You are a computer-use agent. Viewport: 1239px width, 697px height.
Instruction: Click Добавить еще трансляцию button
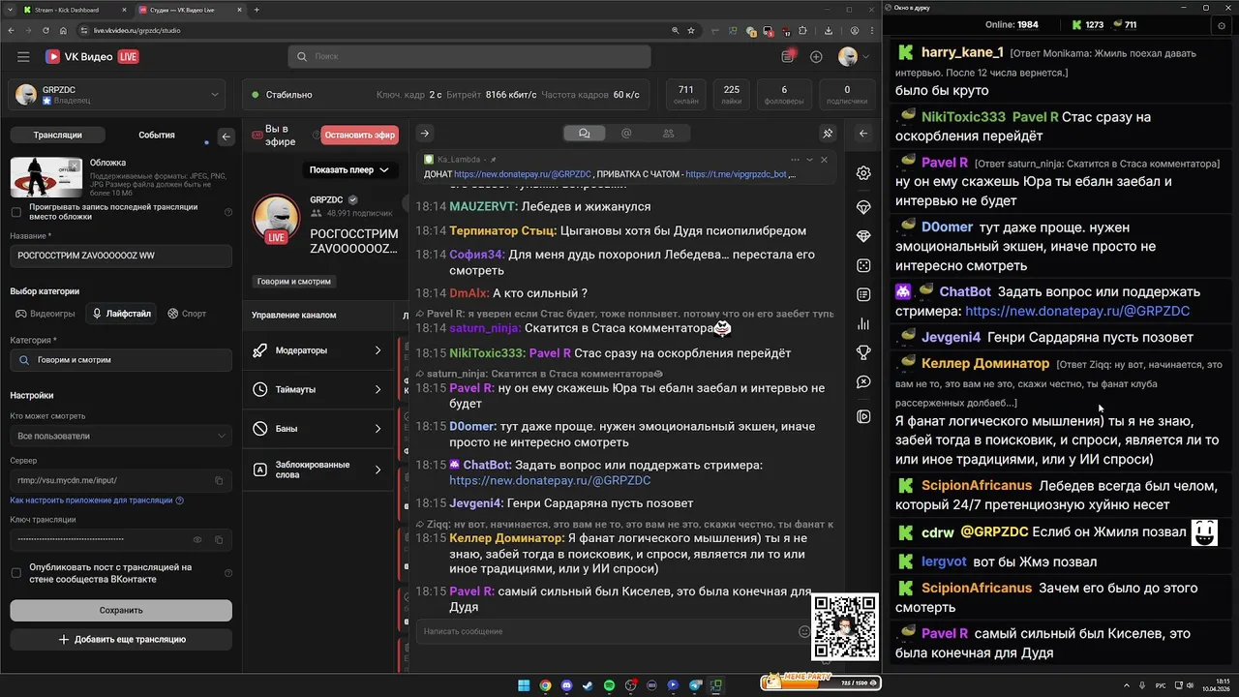[121, 640]
